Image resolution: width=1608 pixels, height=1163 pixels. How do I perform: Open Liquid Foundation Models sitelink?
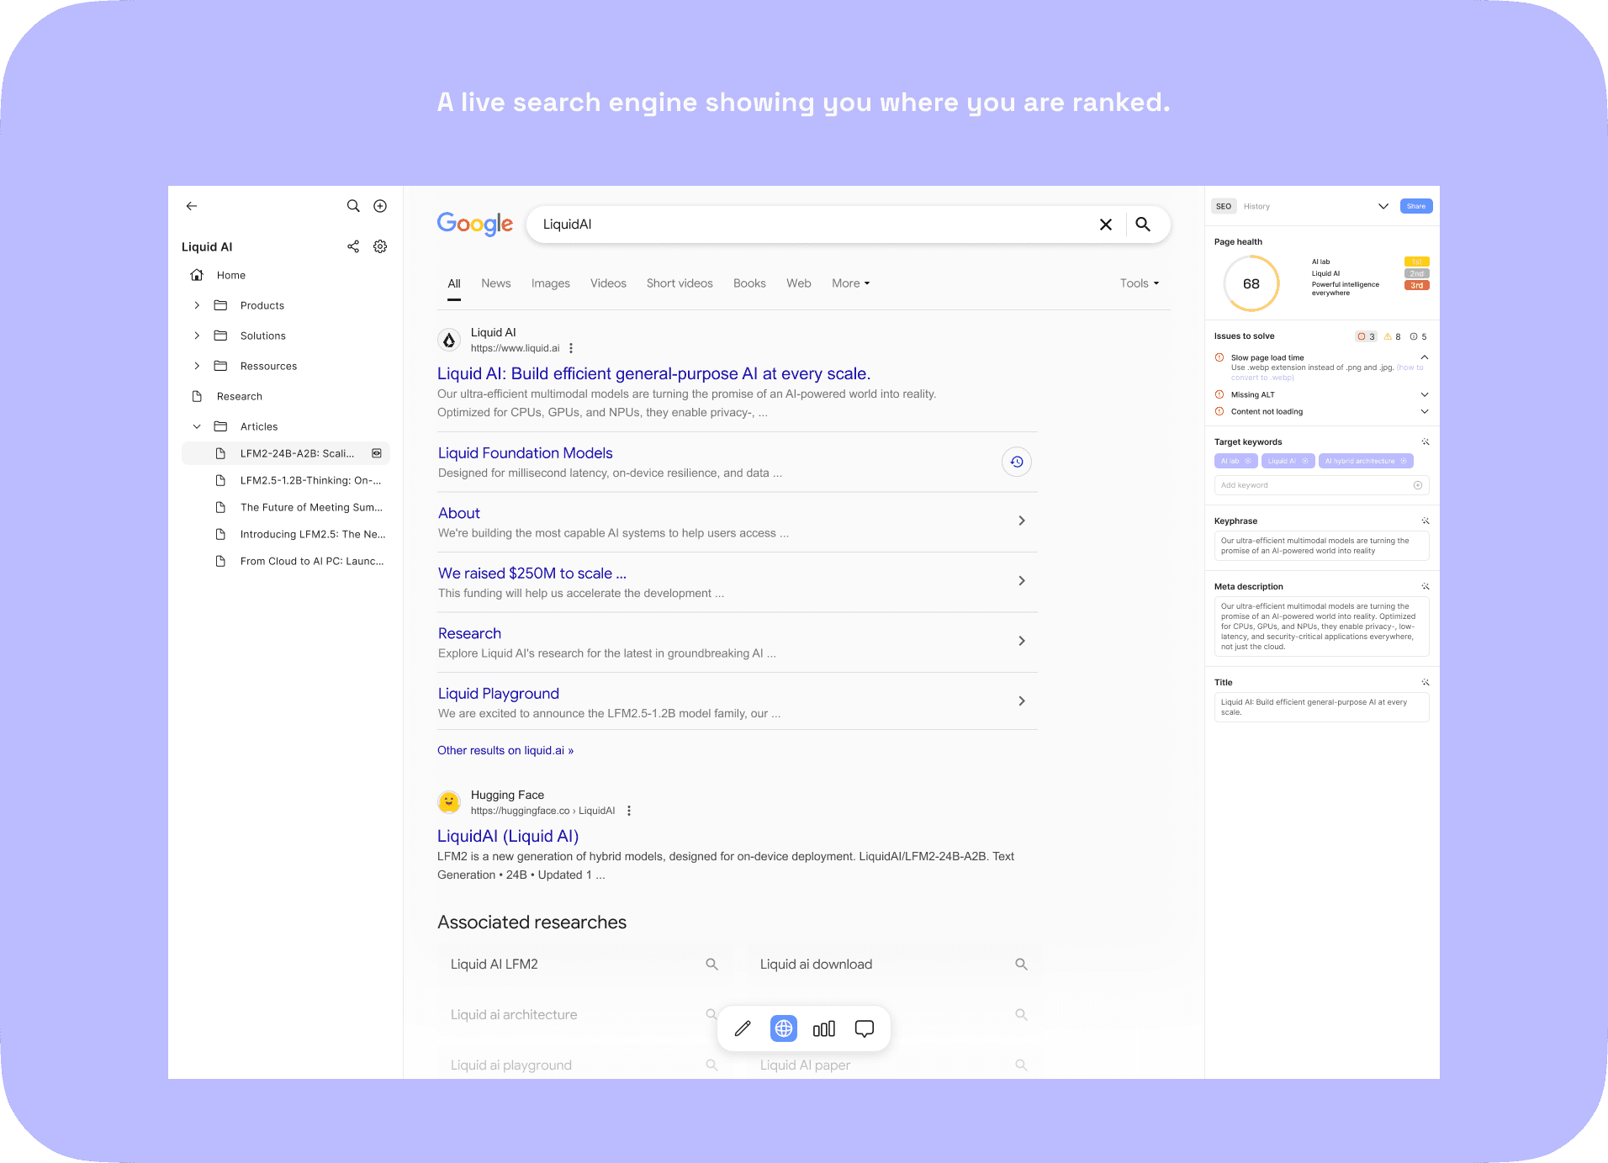coord(526,453)
